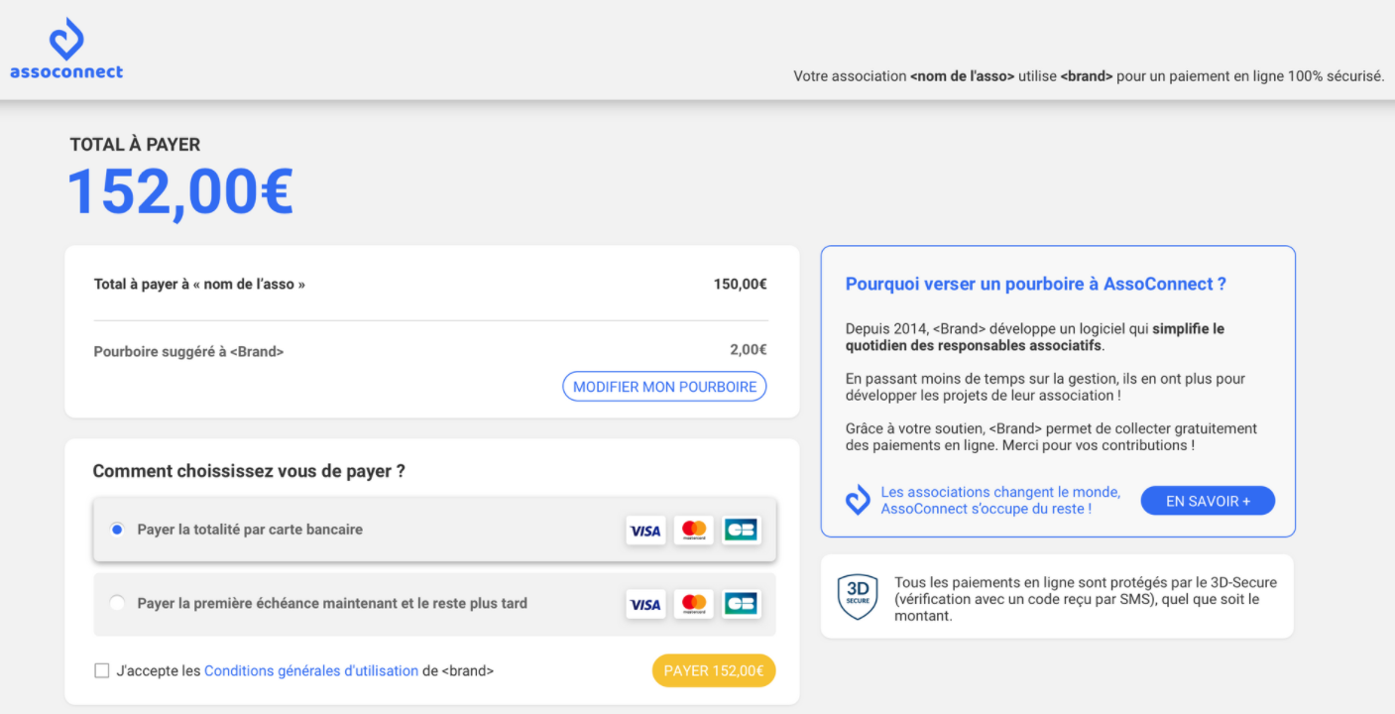
Task: Select pay full amount by bank card
Action: 117,530
